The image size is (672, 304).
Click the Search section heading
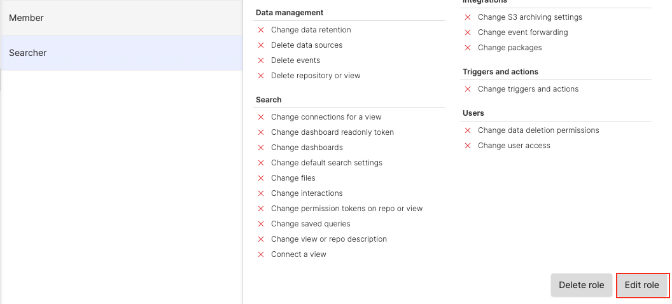click(269, 100)
